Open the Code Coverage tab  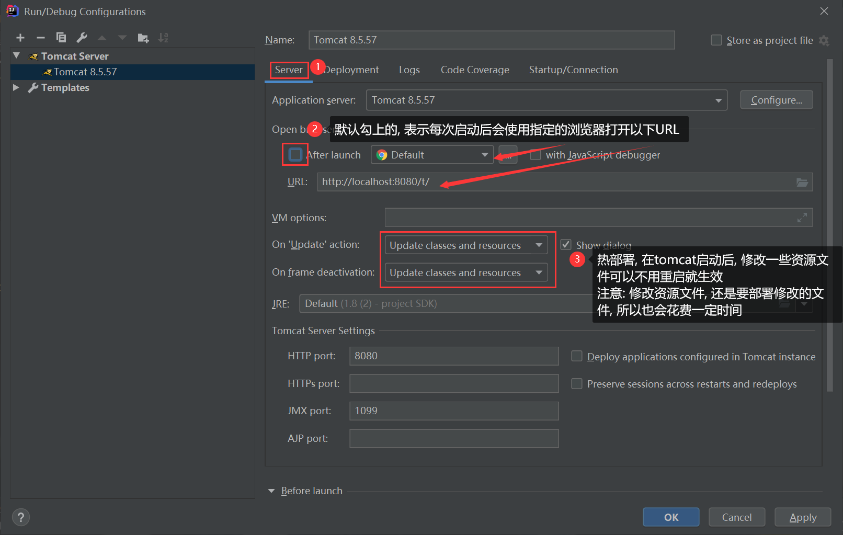(x=475, y=70)
